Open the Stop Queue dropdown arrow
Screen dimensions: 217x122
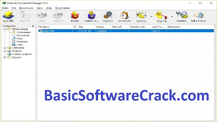(172, 17)
